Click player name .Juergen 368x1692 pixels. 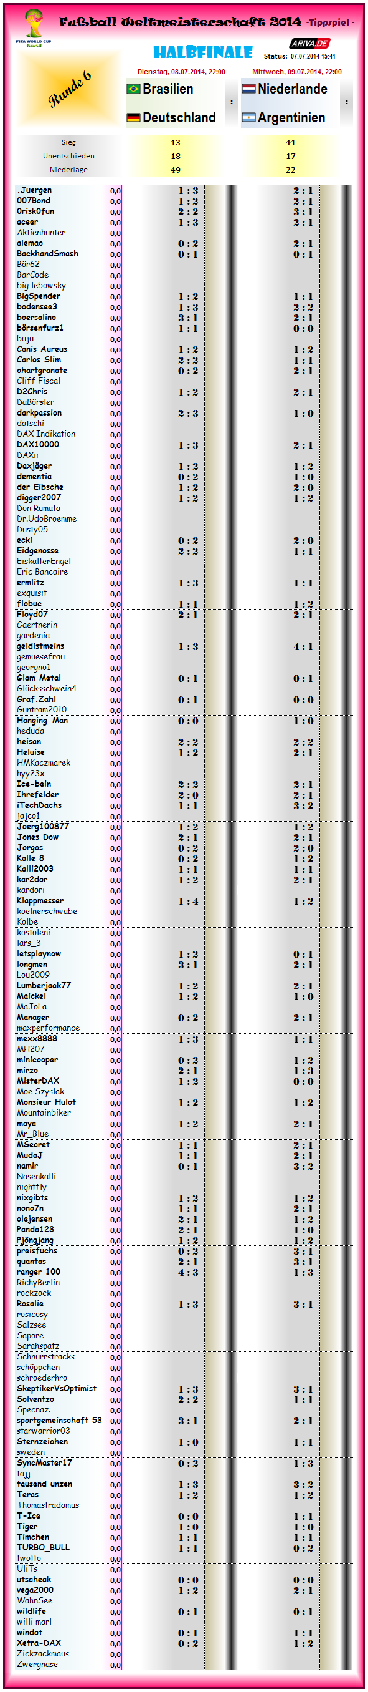click(x=34, y=190)
